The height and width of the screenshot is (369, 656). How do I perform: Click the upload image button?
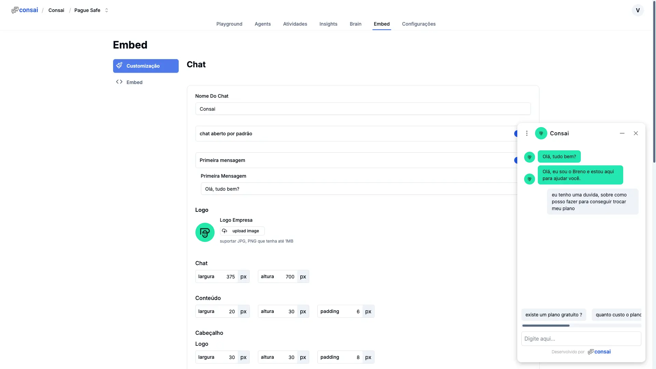pyautogui.click(x=242, y=231)
